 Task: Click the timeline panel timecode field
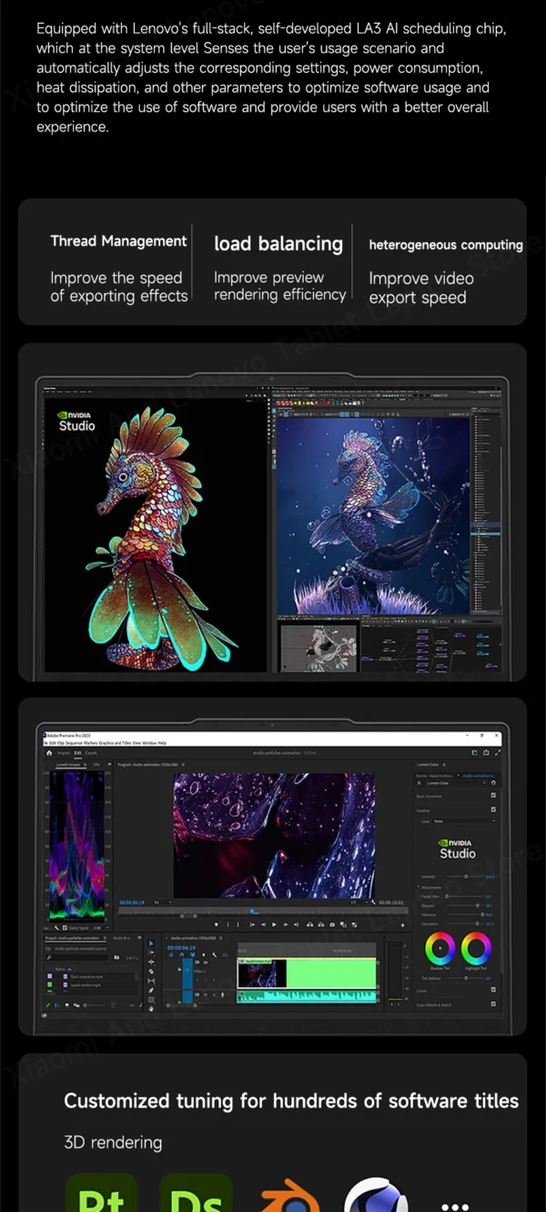(x=181, y=948)
